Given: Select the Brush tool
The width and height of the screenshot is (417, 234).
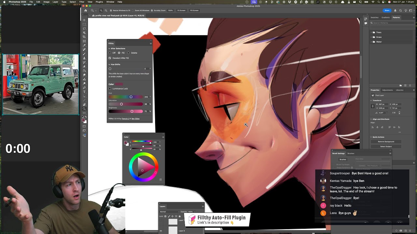Looking at the screenshot, I should [84, 53].
